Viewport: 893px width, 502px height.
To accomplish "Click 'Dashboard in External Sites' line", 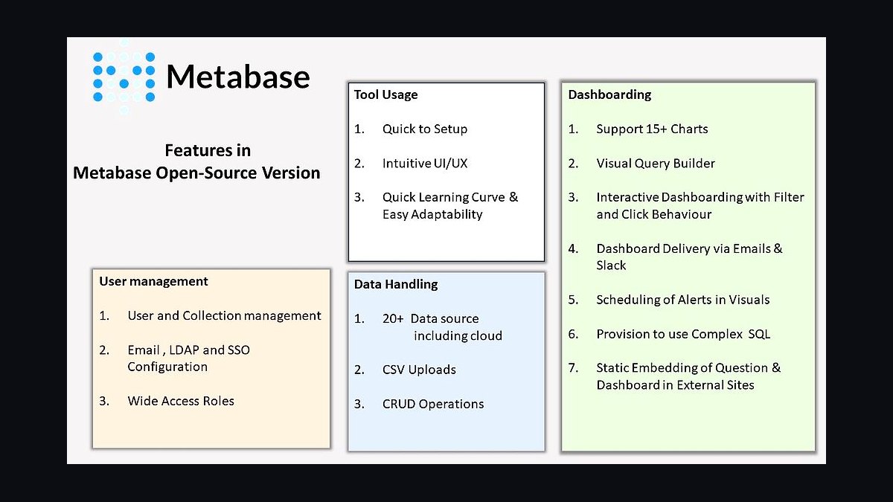I will point(675,385).
